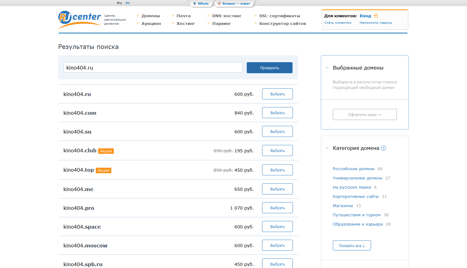This screenshot has height=268, width=467.
Task: Click the crossed-out 590 руб. price
Action: click(x=223, y=151)
